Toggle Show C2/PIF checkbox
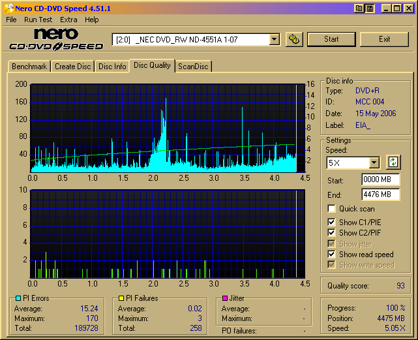 point(332,232)
